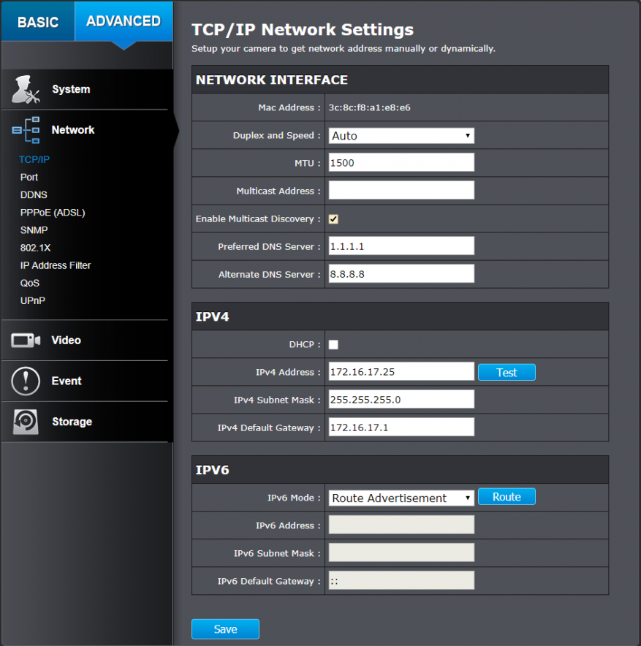Viewport: 641px width, 646px height.
Task: Open the IP Address Filter page
Action: pos(56,265)
